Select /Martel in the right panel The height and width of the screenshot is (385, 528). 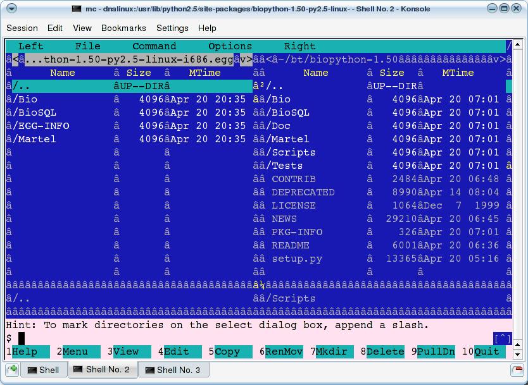[382, 139]
